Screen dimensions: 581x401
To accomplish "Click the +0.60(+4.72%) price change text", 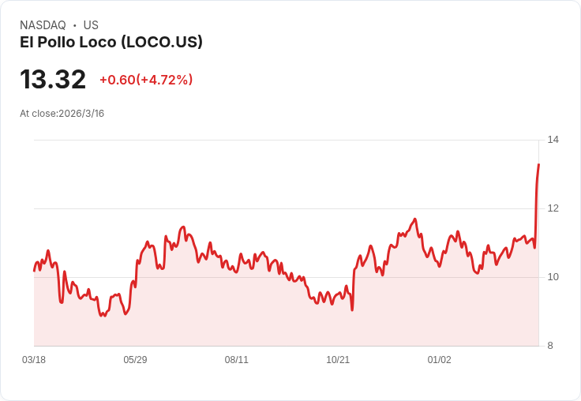I will [146, 80].
